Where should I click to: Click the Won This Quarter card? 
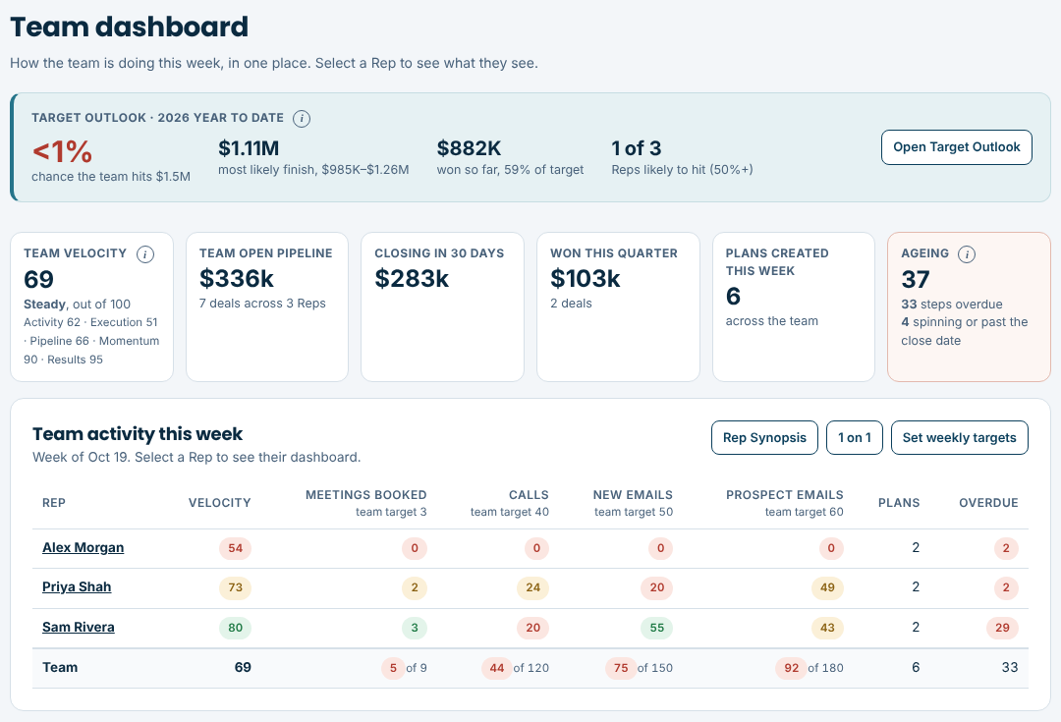618,307
